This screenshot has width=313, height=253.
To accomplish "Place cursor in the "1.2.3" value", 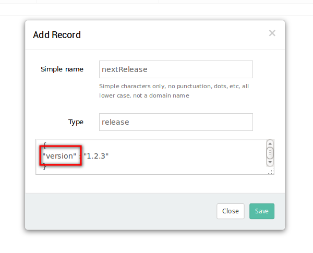I will coord(96,156).
